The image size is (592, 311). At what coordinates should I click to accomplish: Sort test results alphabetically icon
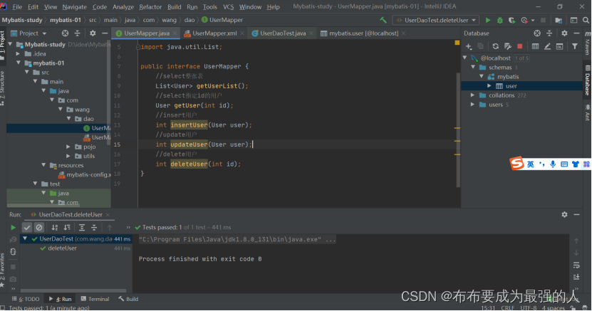(x=55, y=227)
